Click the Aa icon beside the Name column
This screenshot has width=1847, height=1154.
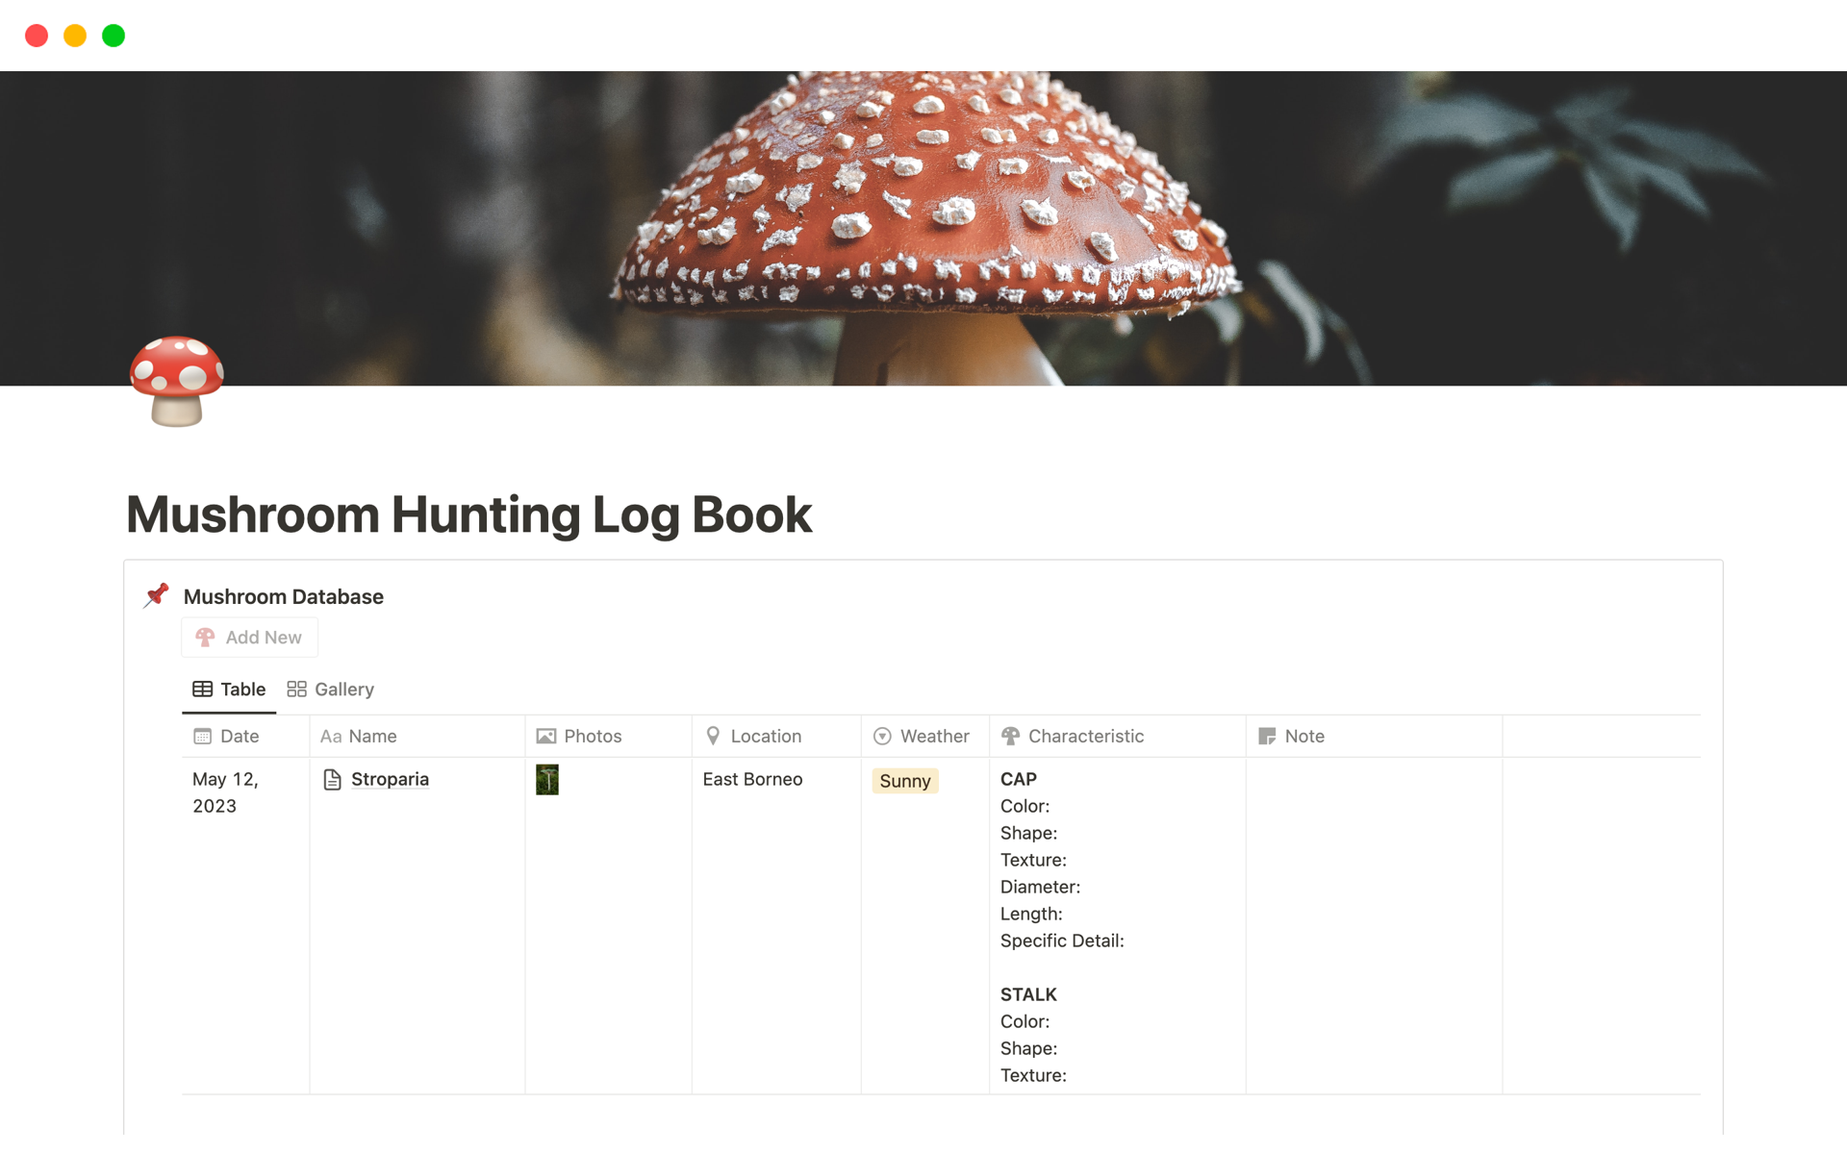click(331, 736)
